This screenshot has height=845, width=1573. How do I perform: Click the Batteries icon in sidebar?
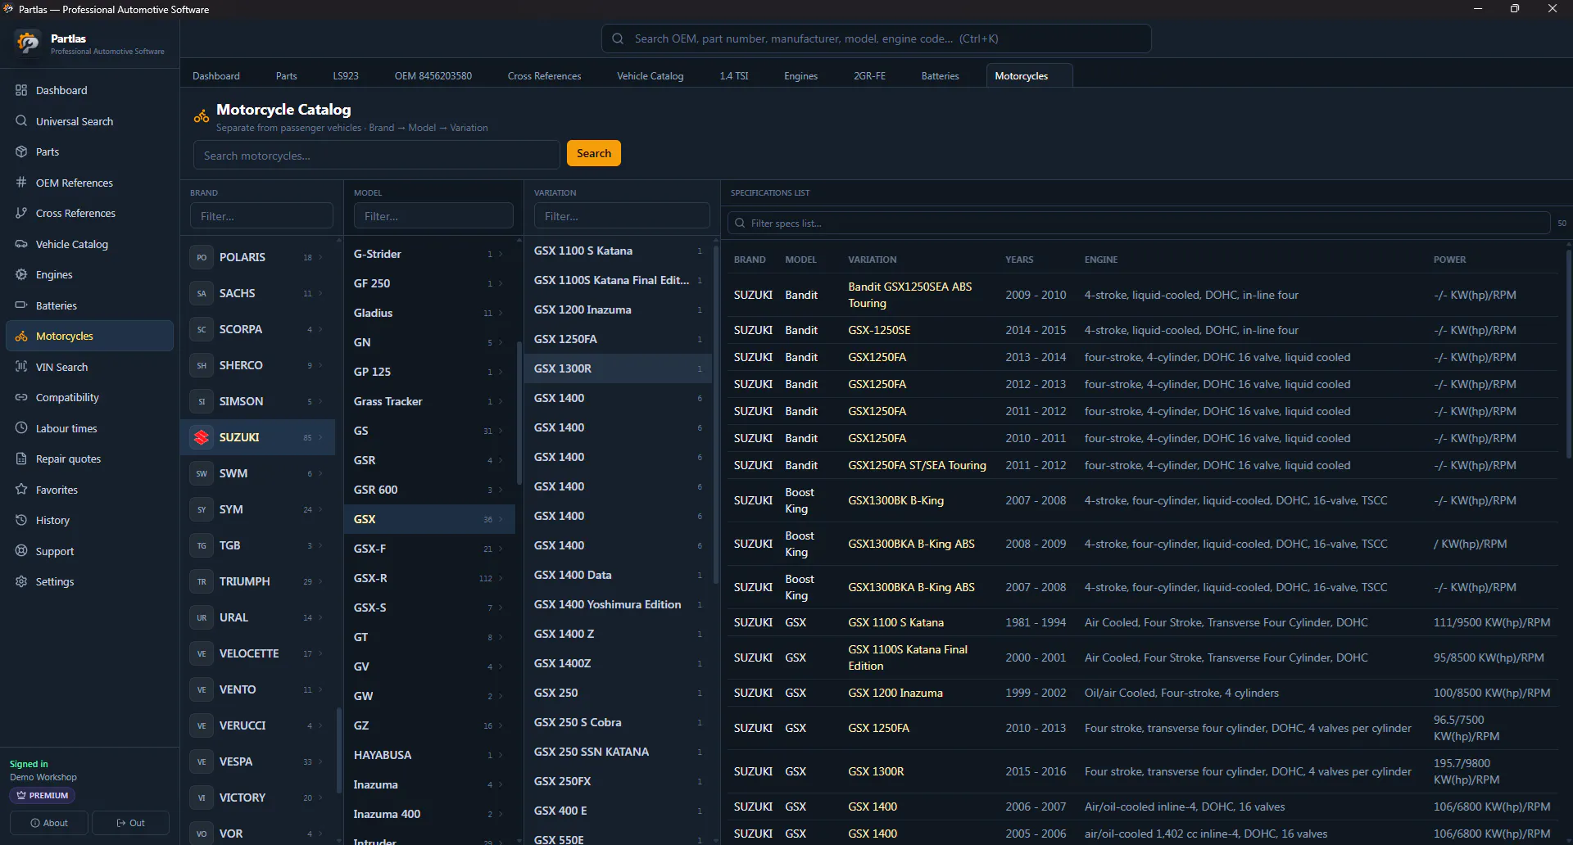pyautogui.click(x=21, y=305)
